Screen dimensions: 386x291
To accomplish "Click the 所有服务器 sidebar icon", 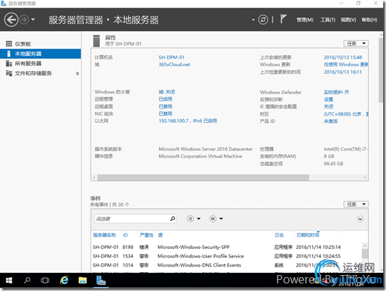I will pos(9,64).
